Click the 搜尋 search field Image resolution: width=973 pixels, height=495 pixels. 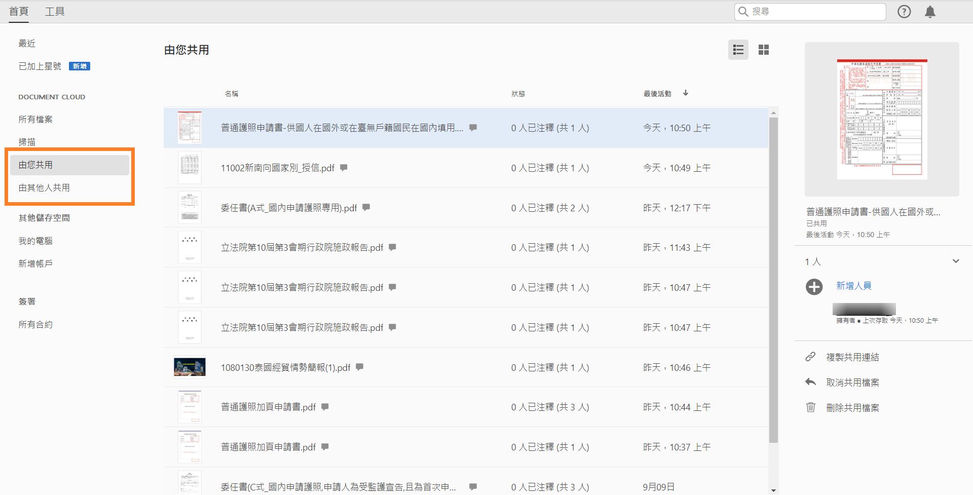pos(809,12)
